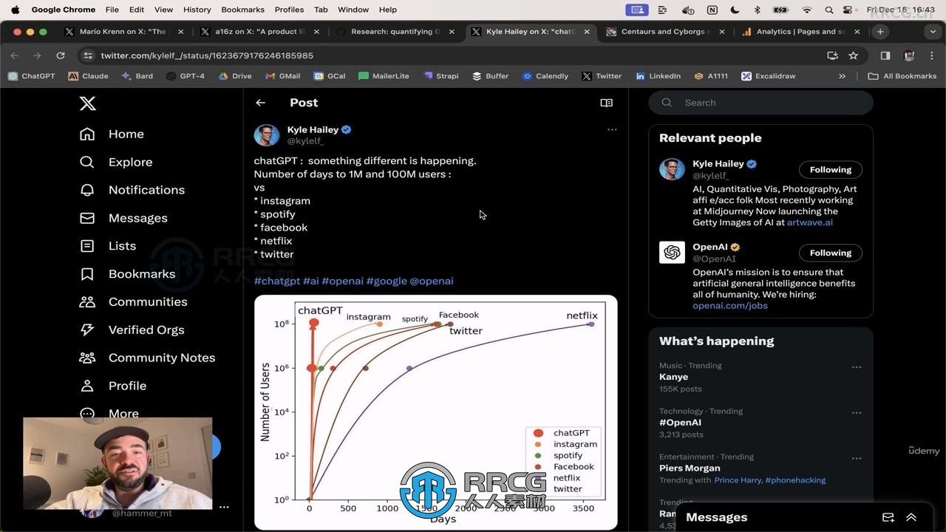946x532 pixels.
Task: Open Community Notes page
Action: [147, 358]
